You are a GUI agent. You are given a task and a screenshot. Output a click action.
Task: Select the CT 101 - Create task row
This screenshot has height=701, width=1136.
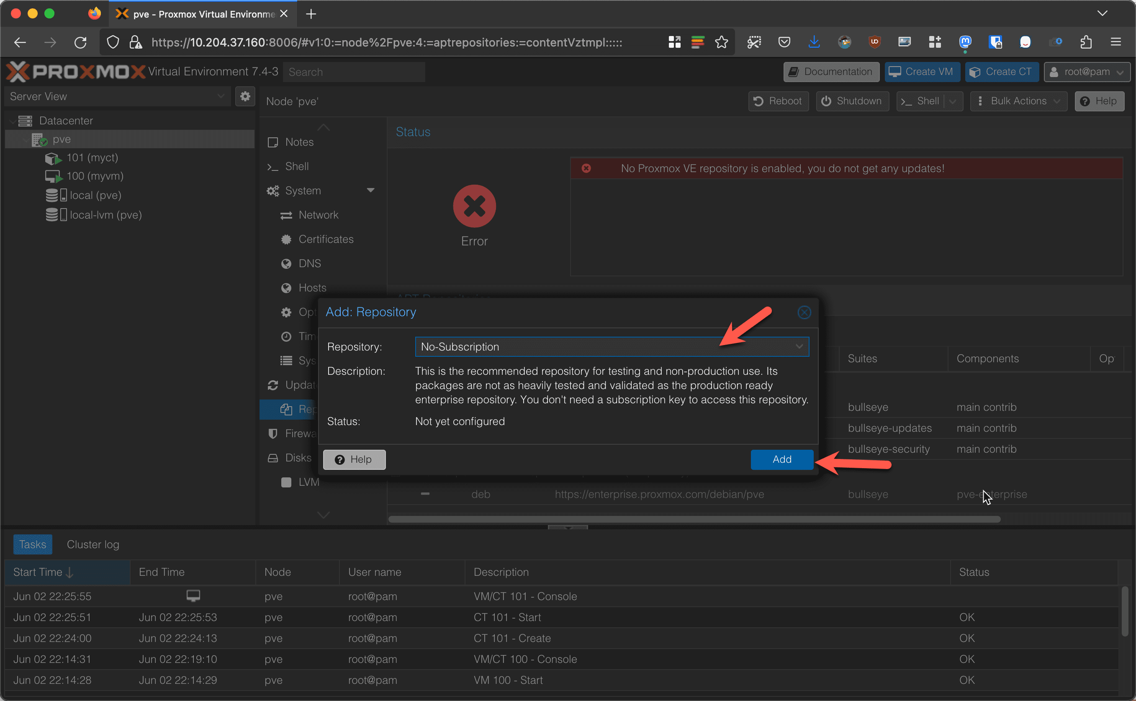(562, 638)
